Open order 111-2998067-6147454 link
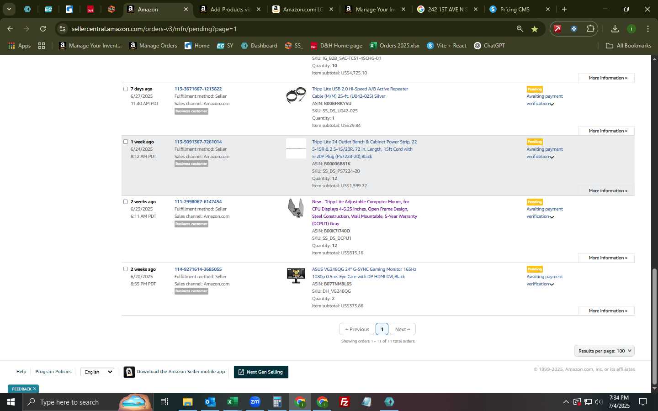Viewport: 658px width, 411px height. pyautogui.click(x=198, y=201)
